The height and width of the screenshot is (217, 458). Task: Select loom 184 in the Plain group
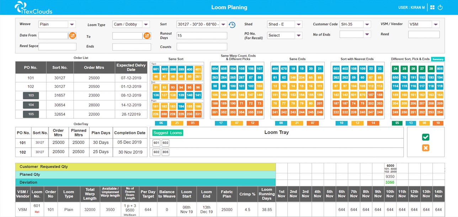(181, 106)
